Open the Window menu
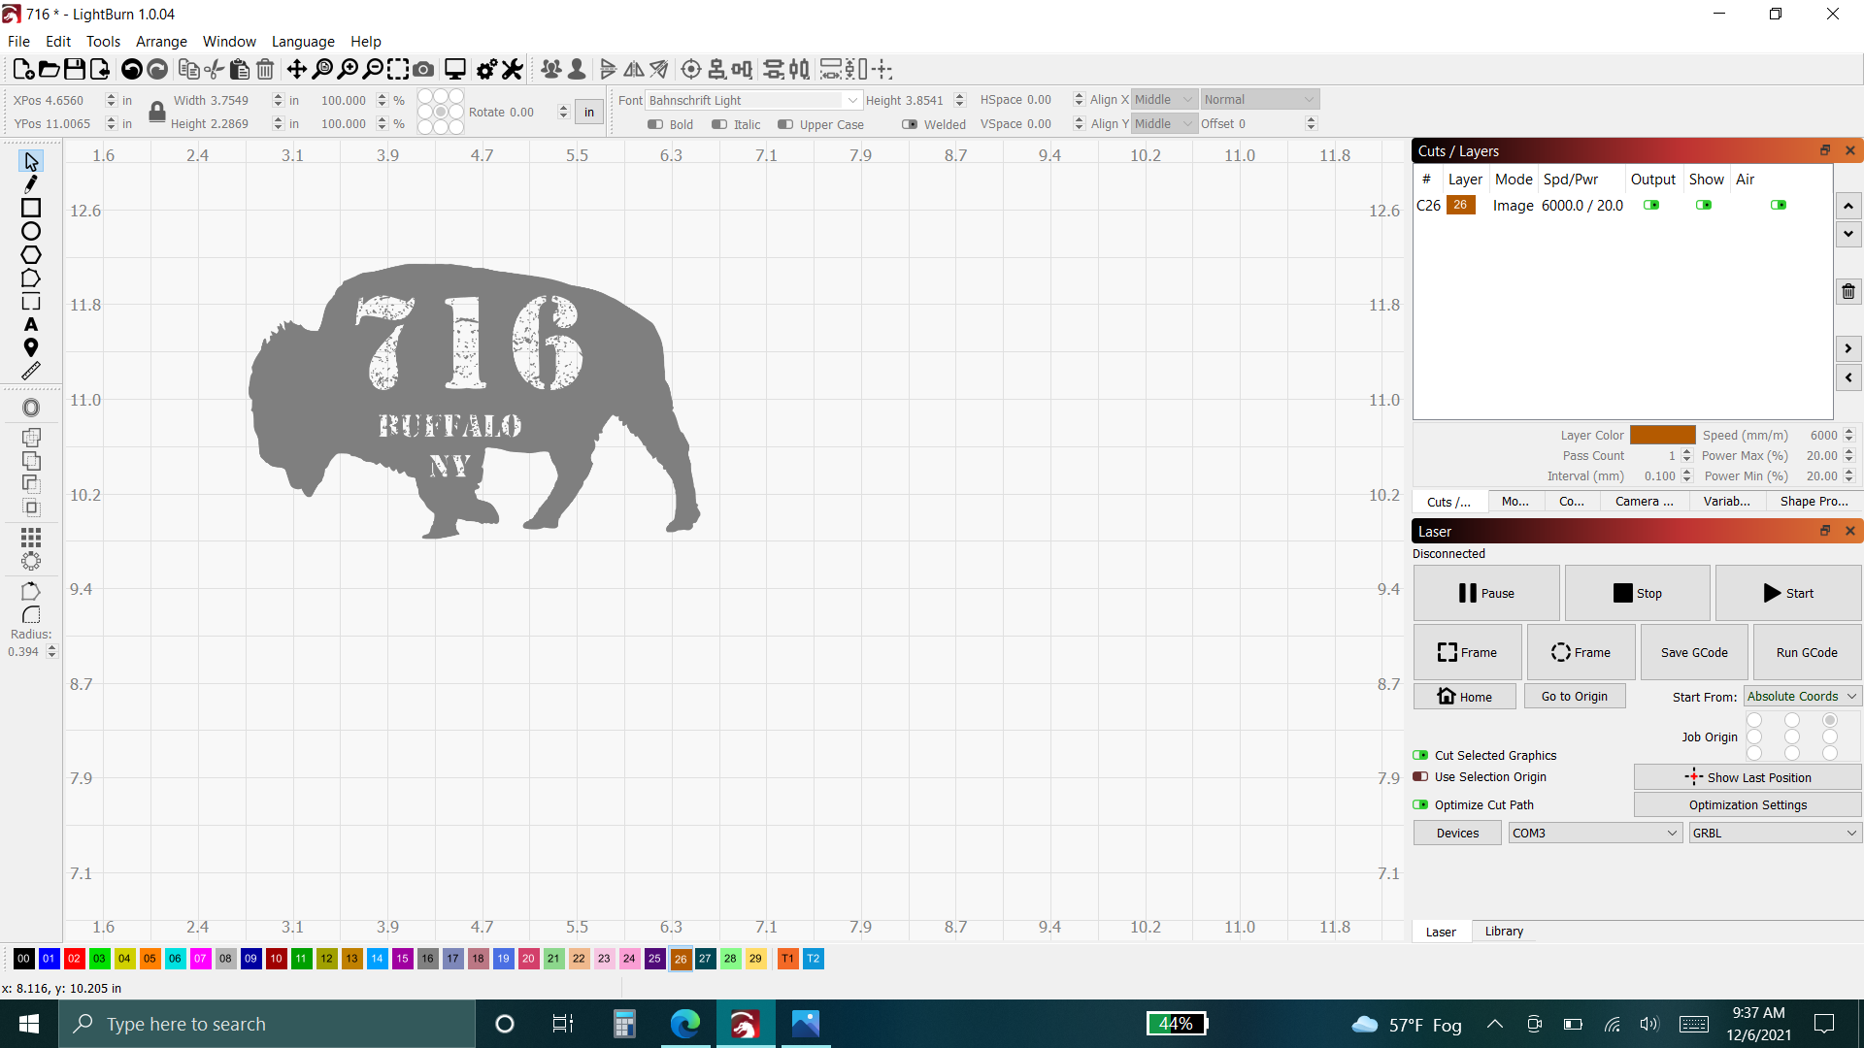The image size is (1864, 1048). pyautogui.click(x=229, y=41)
